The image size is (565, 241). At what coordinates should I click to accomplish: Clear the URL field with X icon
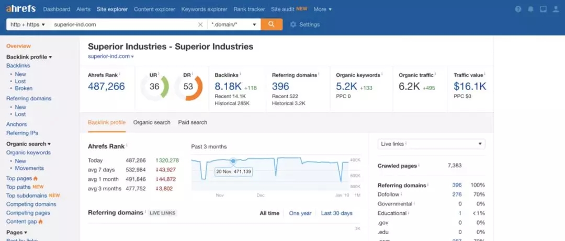(200, 25)
